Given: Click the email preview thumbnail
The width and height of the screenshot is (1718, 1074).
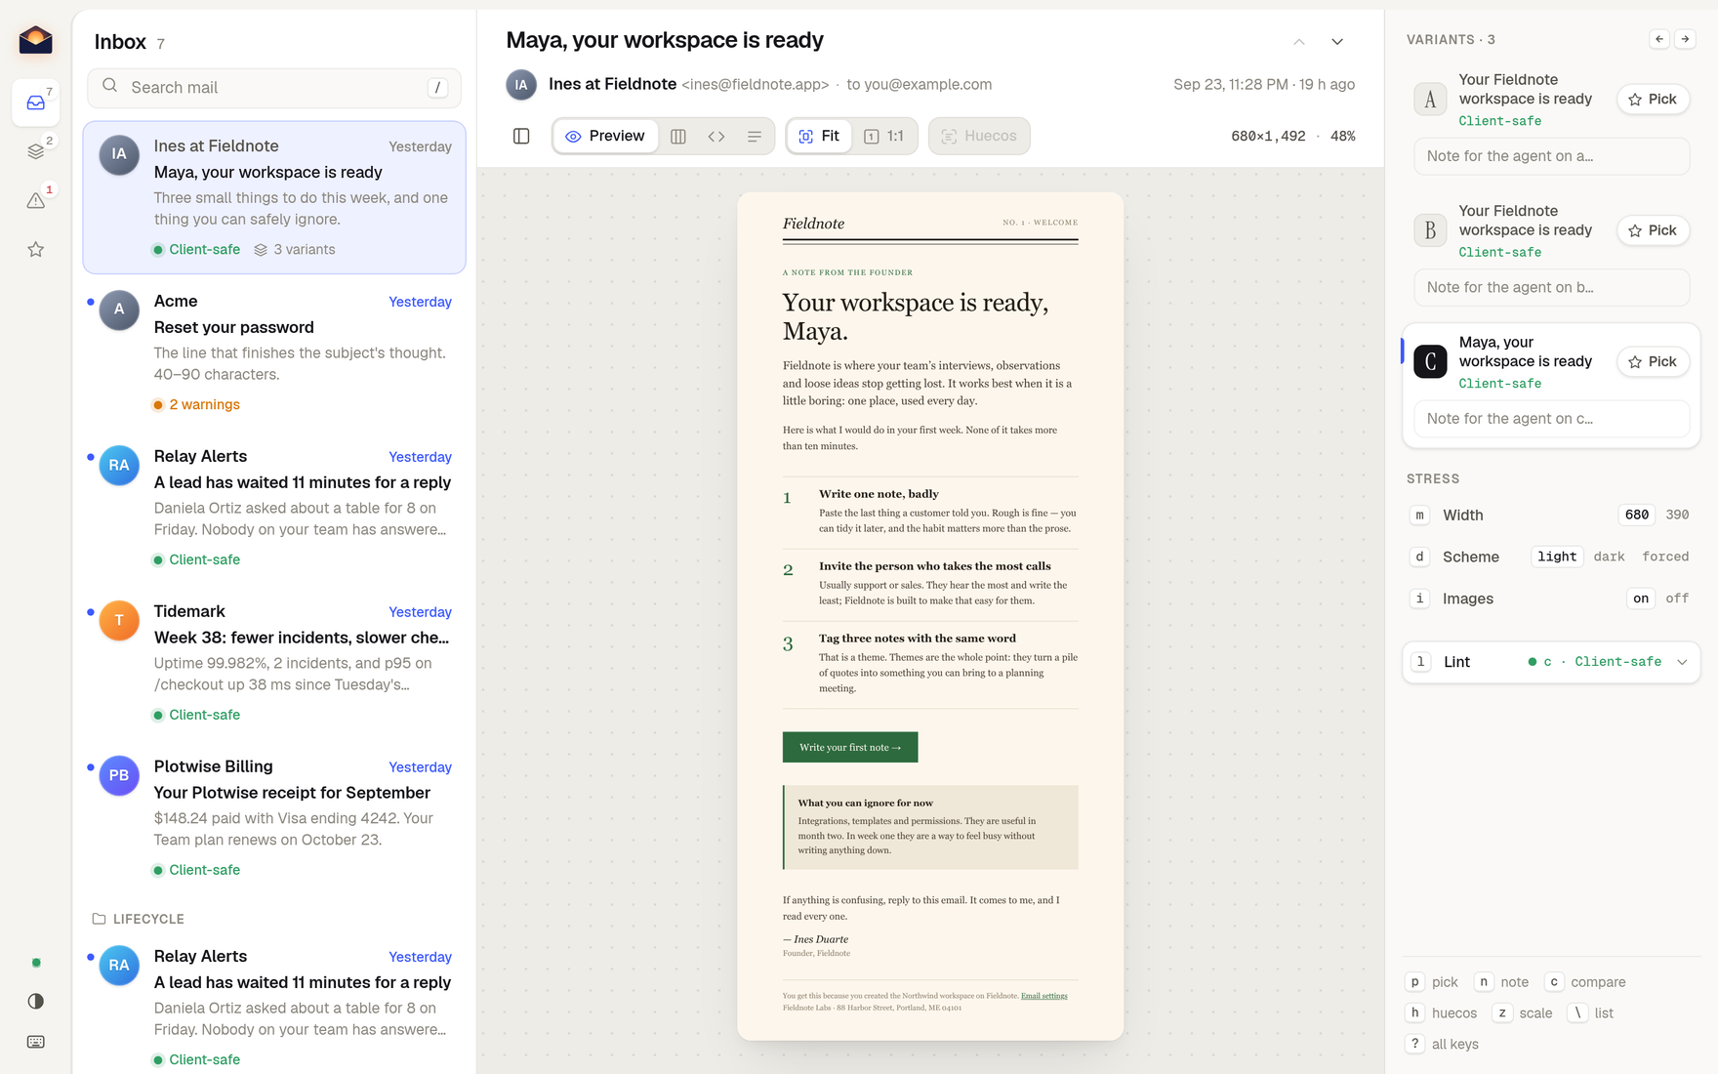Looking at the screenshot, I should click(x=930, y=616).
